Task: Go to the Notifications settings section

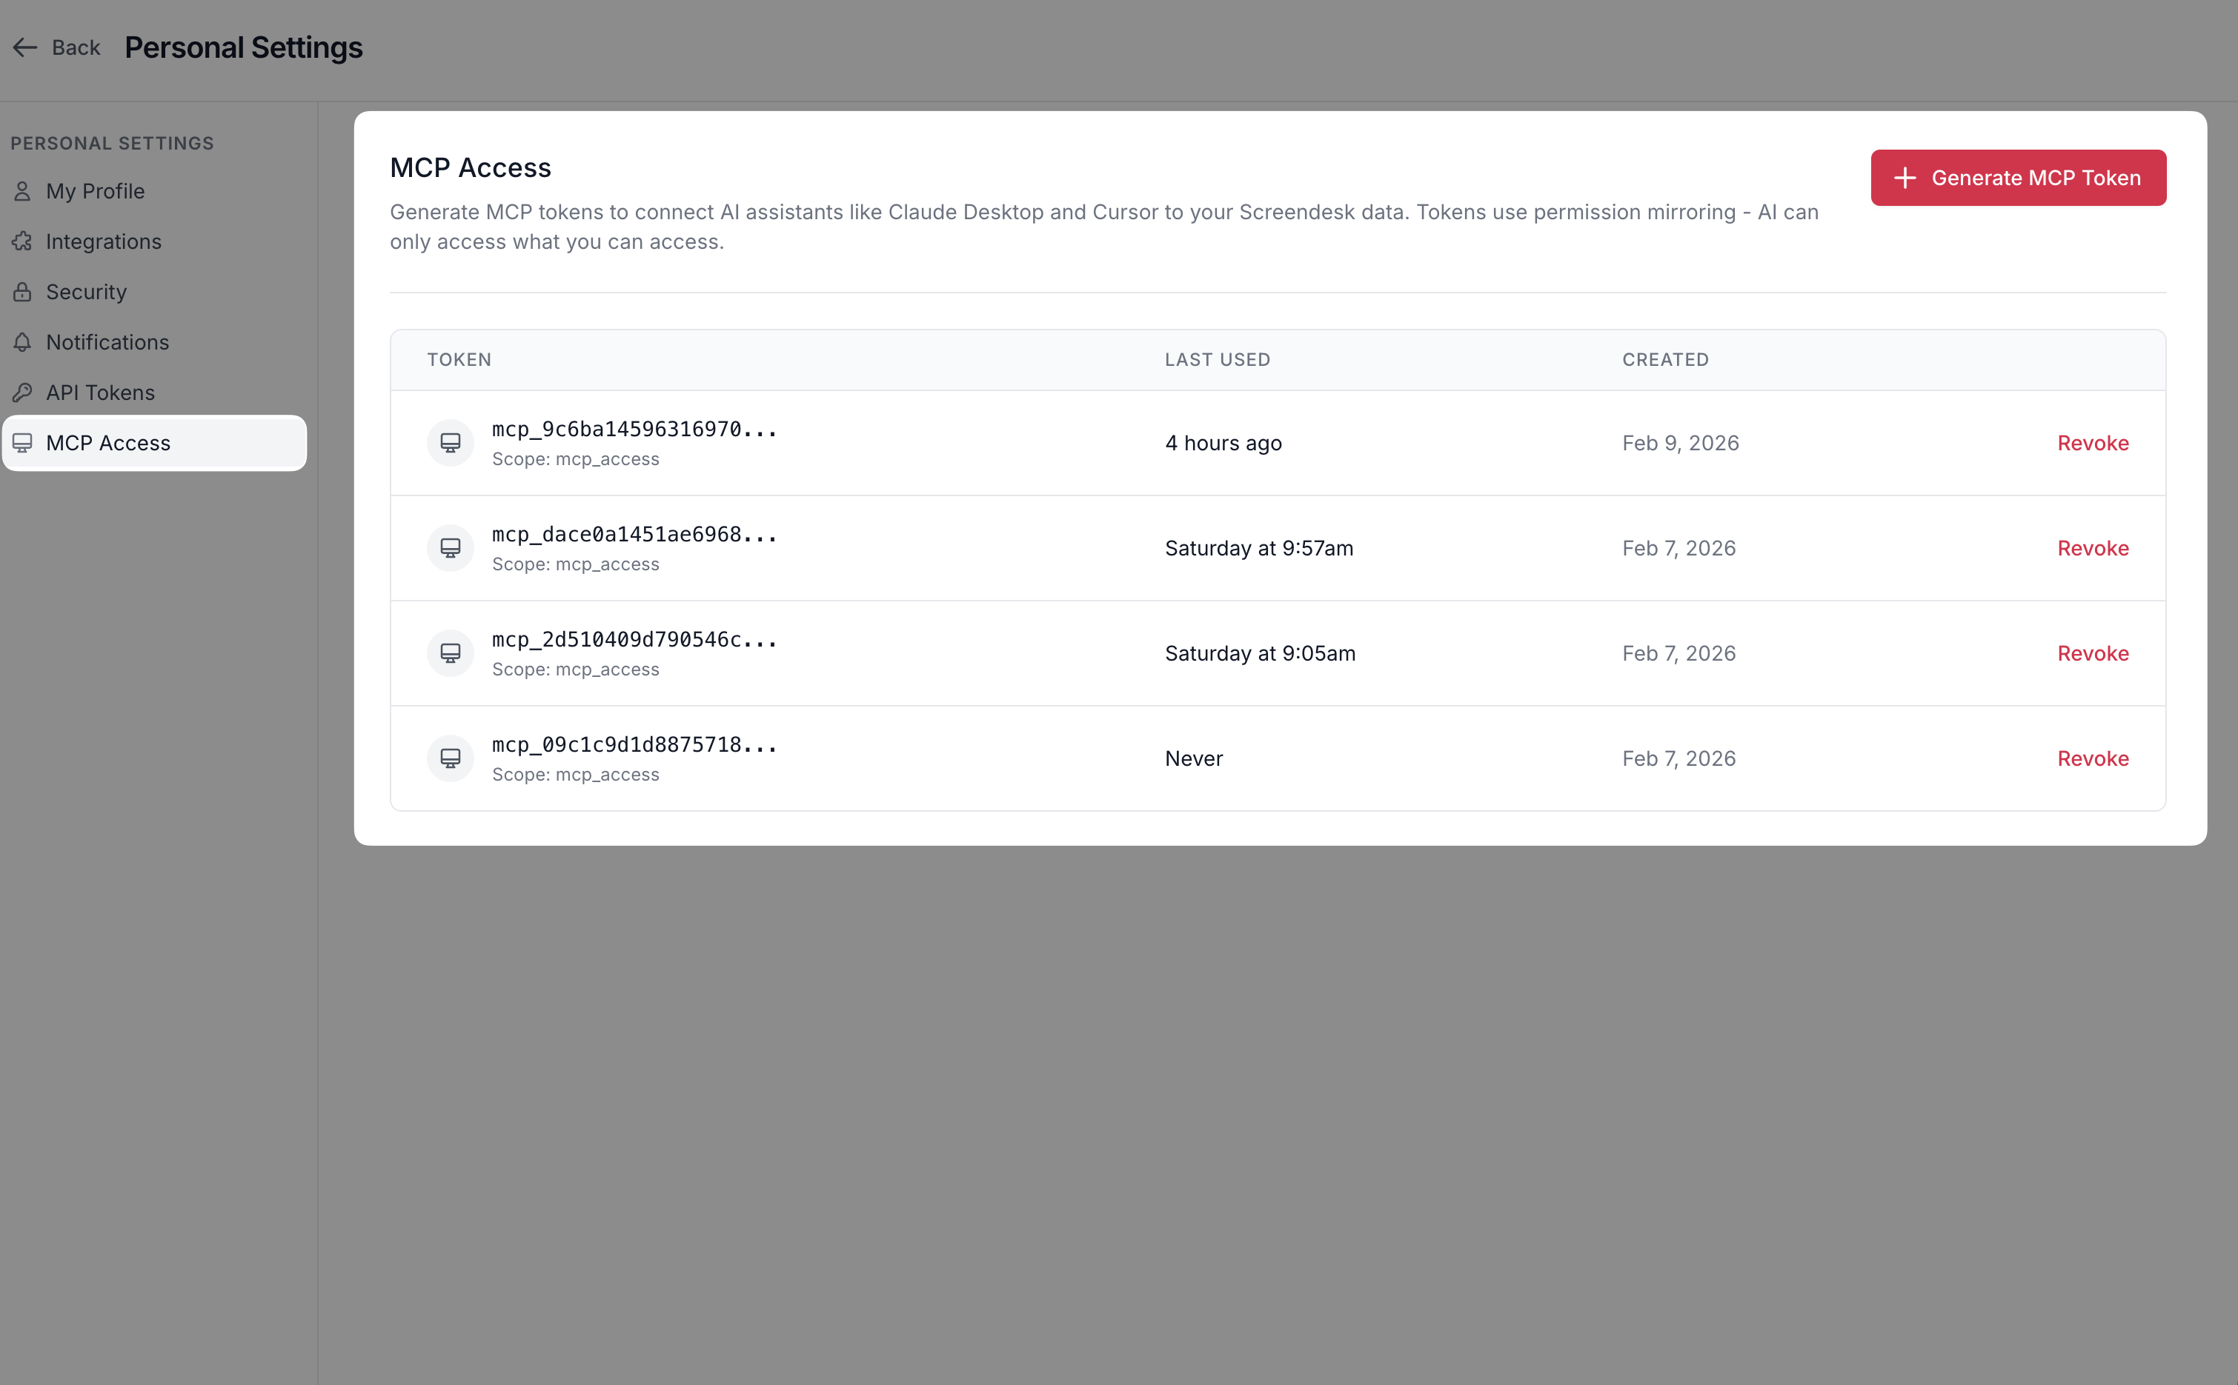Action: [107, 343]
